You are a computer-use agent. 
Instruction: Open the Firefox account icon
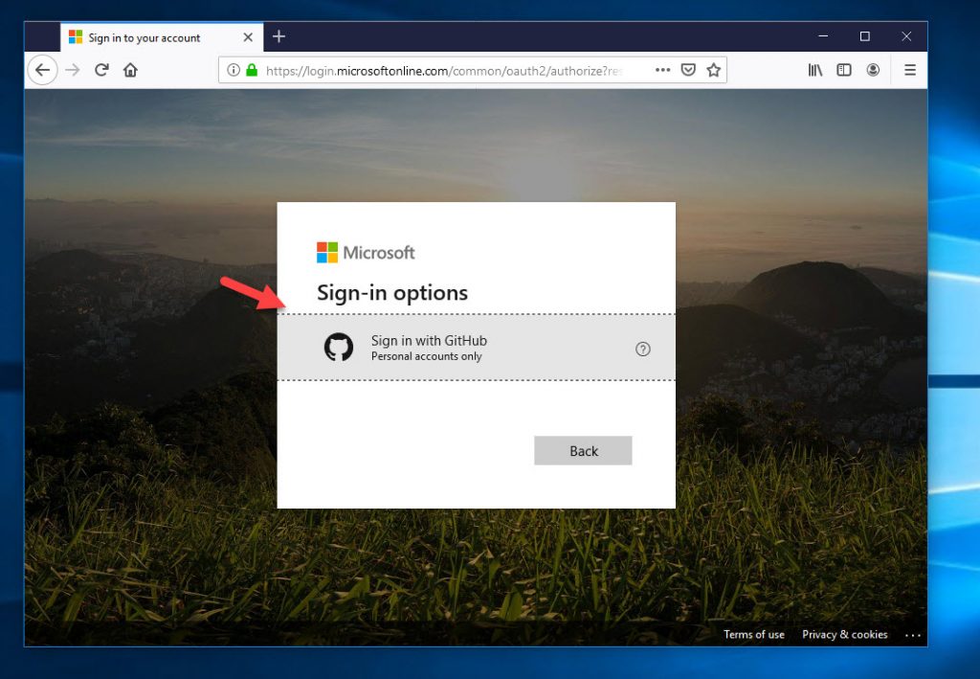(x=873, y=70)
